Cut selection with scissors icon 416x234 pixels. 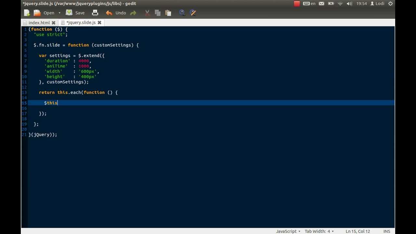(x=147, y=13)
